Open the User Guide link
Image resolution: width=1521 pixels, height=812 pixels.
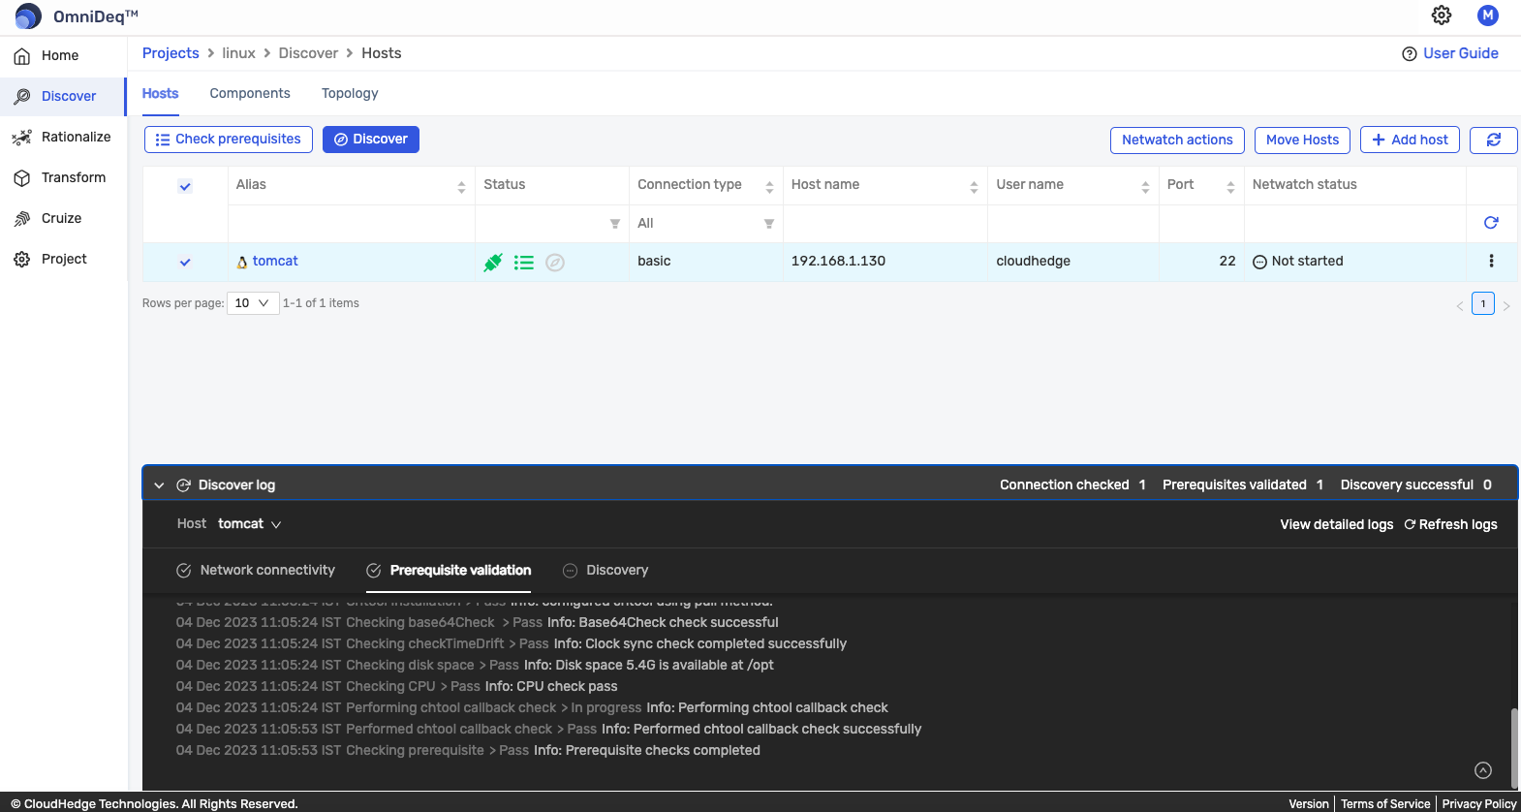[1461, 53]
